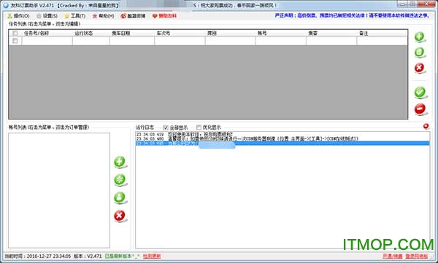Tick the first task row checkbox

[15, 41]
